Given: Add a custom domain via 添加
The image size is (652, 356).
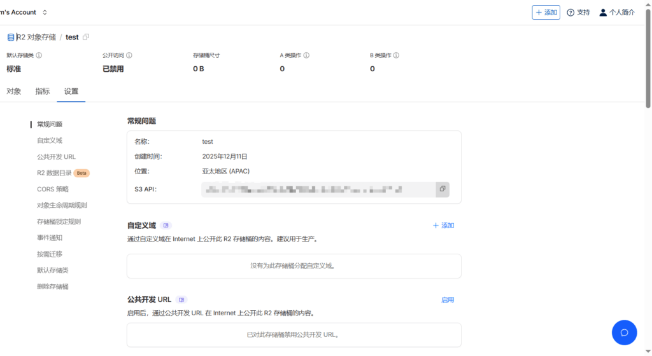Looking at the screenshot, I should (443, 226).
